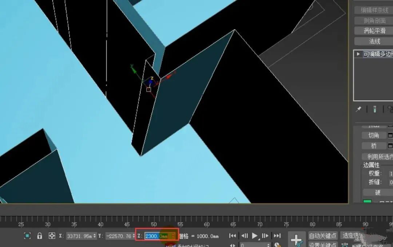Go to the start frame
Viewport: 393px width, 247px height.
(232, 236)
